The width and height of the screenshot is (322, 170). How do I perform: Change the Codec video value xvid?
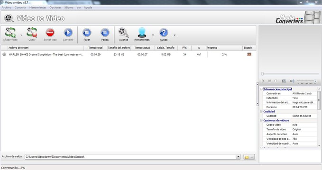[304, 125]
